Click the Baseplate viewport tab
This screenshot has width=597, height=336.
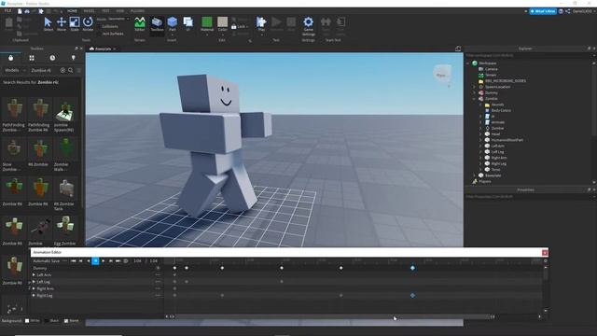102,49
